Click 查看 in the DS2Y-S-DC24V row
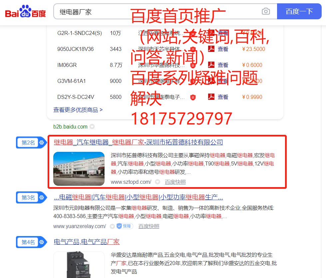 coord(223,97)
